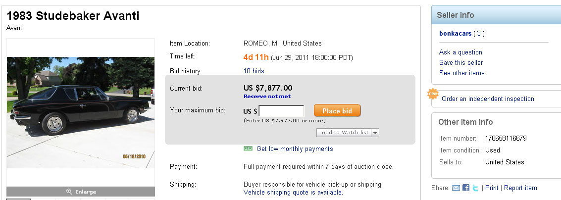Click Save this seller link
This screenshot has height=200, width=561.
(x=461, y=62)
